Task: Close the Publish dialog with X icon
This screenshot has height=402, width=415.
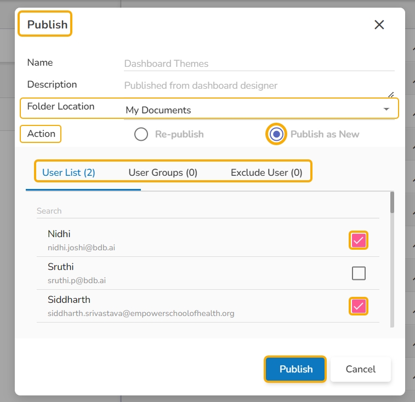Action: point(379,25)
